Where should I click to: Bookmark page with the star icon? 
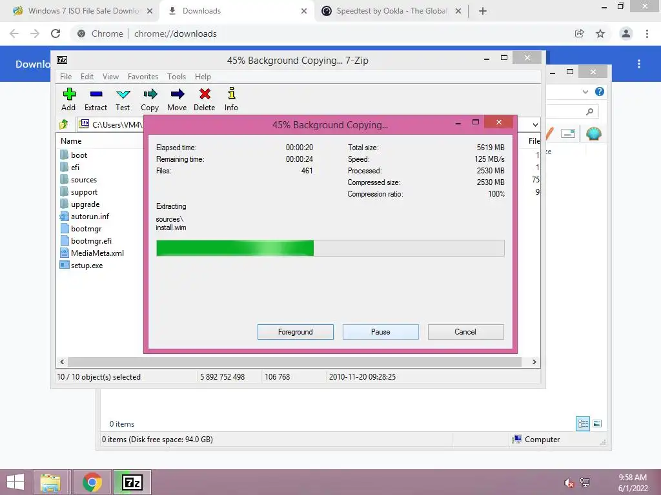(600, 34)
